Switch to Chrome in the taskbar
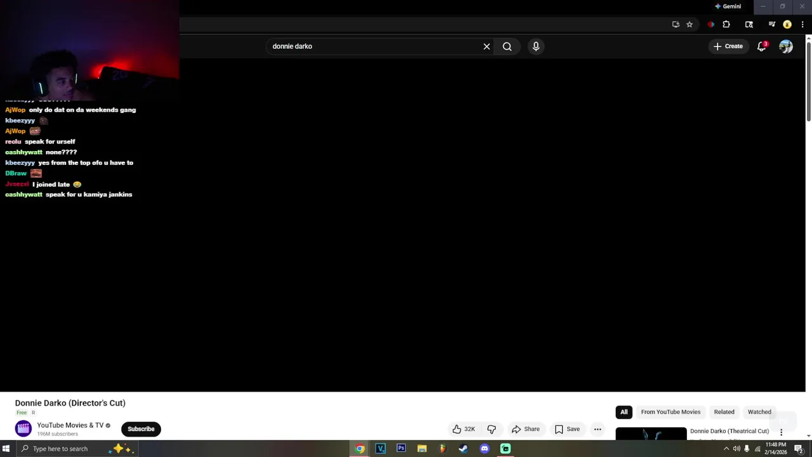The width and height of the screenshot is (812, 457). click(x=360, y=449)
